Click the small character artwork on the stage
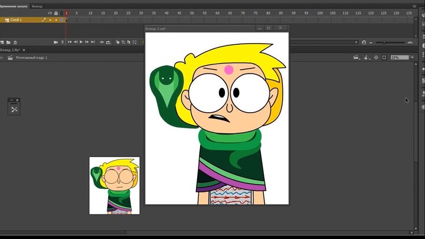Screen dimensions: 425x239 115,185
